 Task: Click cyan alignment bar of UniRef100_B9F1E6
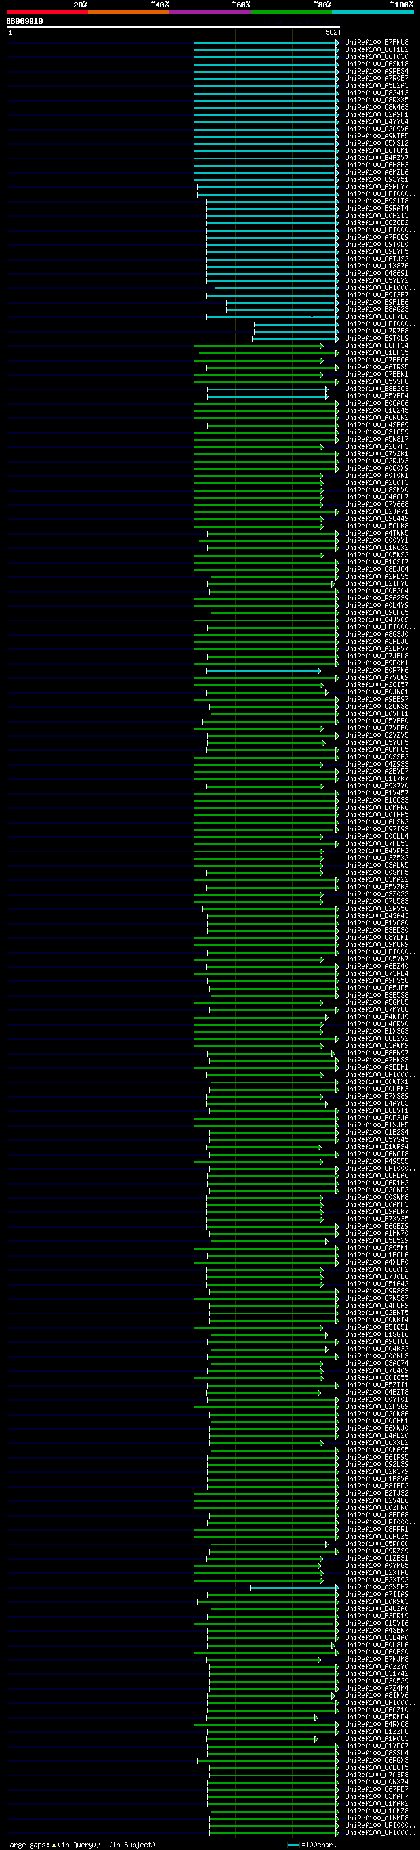pos(282,303)
